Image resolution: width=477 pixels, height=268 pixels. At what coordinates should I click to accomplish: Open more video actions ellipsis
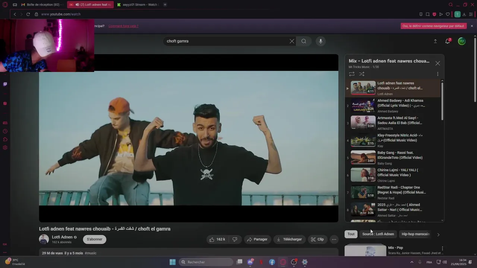point(334,239)
